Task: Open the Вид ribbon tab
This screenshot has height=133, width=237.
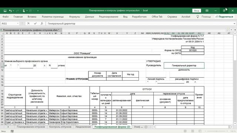Action: click(x=125, y=17)
